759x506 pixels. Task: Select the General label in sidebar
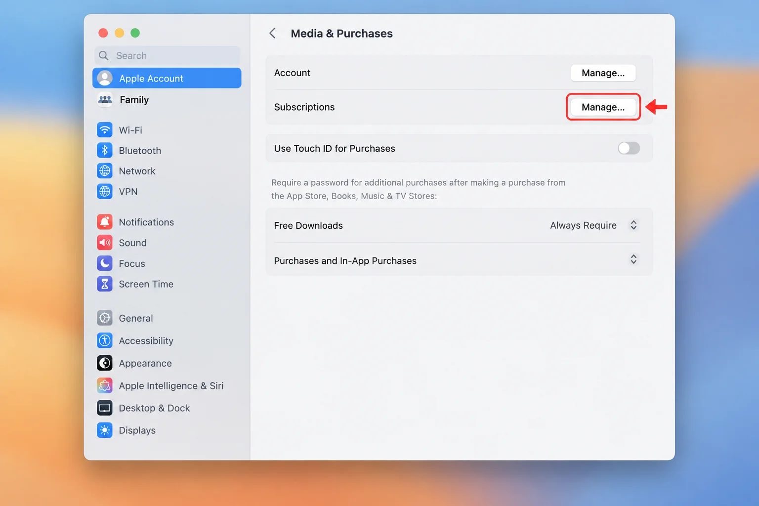(136, 318)
